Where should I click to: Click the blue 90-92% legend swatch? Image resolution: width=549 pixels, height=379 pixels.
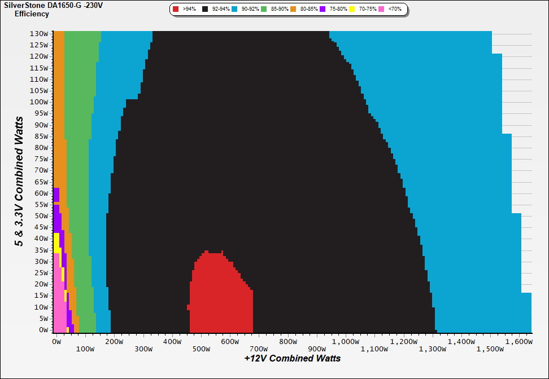(234, 10)
